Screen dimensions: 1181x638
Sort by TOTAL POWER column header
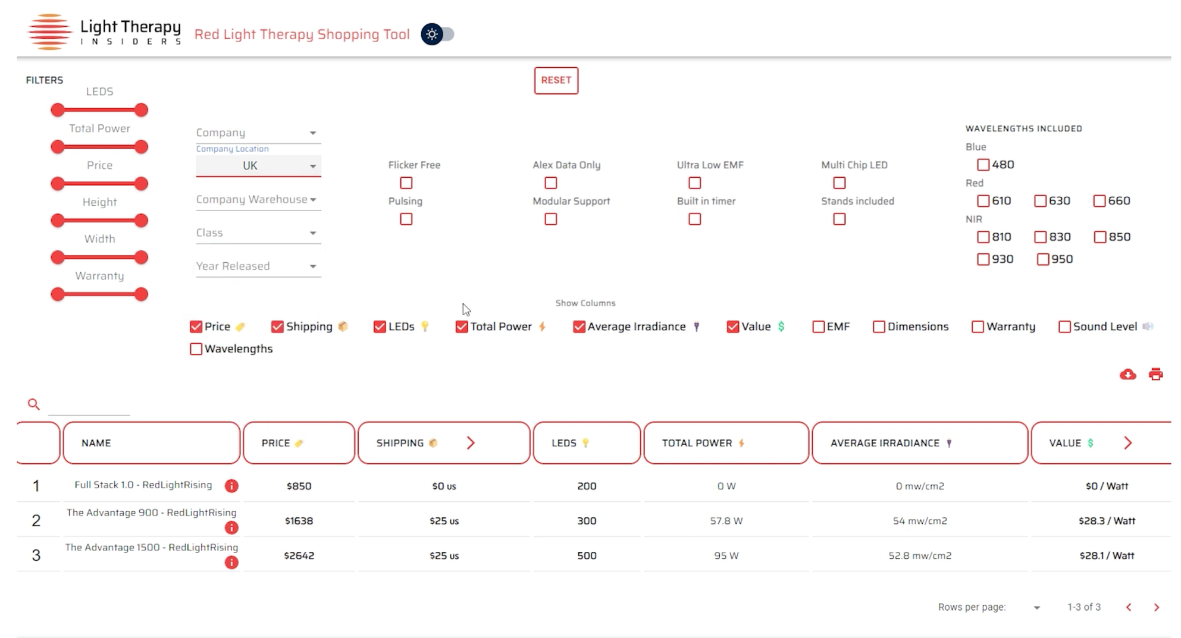(726, 443)
